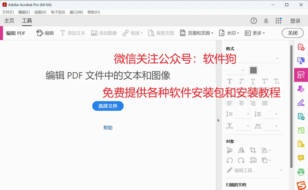
Task: Justify text alignment
Action: 265,103
